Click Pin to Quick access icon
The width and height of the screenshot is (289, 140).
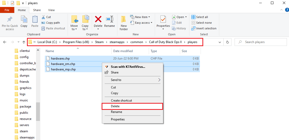coord(10,19)
